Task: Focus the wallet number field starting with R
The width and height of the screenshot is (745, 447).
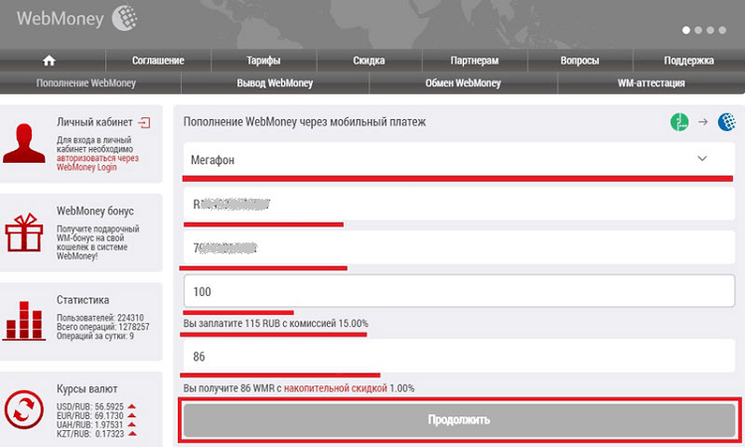Action: coord(459,204)
